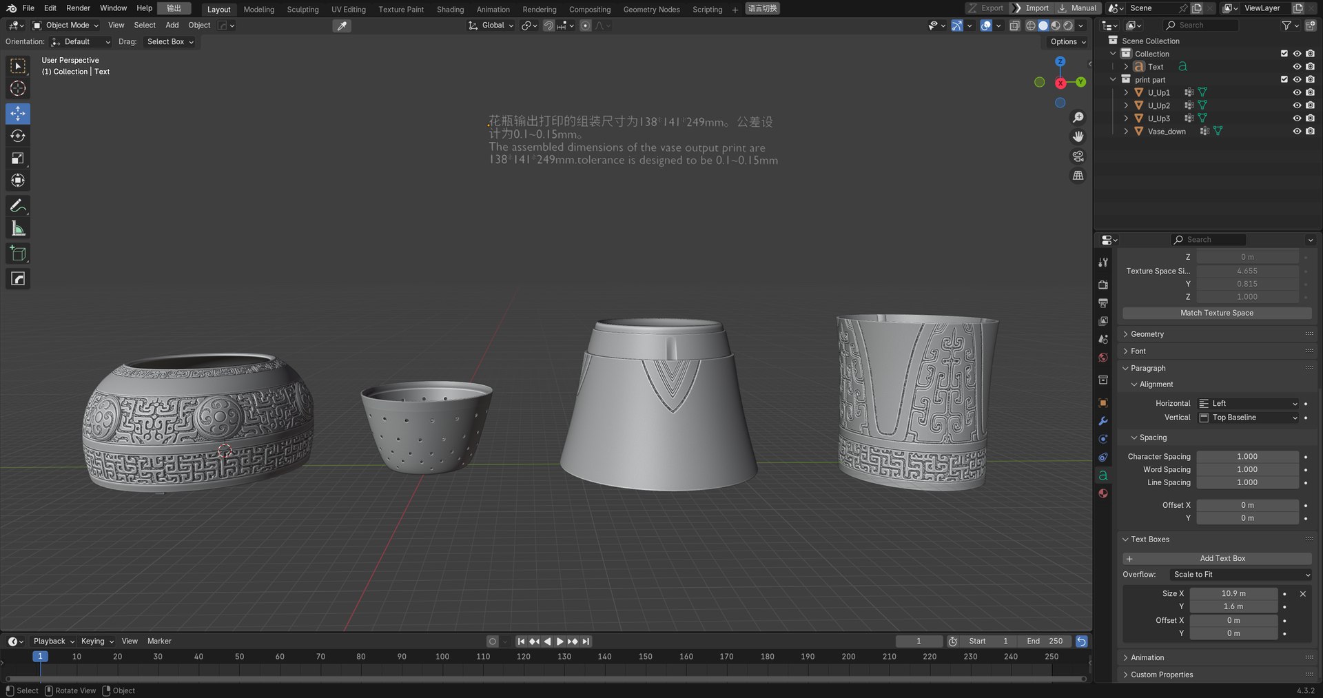Image resolution: width=1323 pixels, height=698 pixels.
Task: Open the Add menu in viewport header
Action: tap(172, 25)
